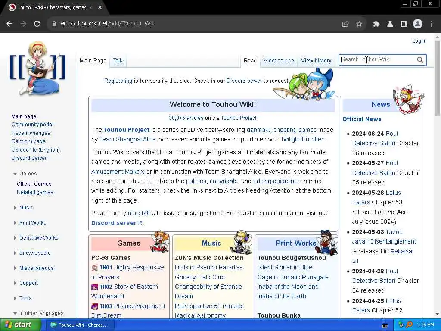Open the News heading link
Viewport: 441px width, 331px height.
(x=381, y=105)
